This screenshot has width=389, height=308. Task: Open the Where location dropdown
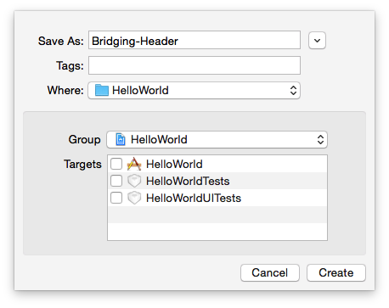pyautogui.click(x=194, y=91)
